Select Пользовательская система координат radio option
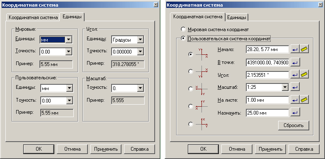325x159 pixels. pyautogui.click(x=183, y=39)
